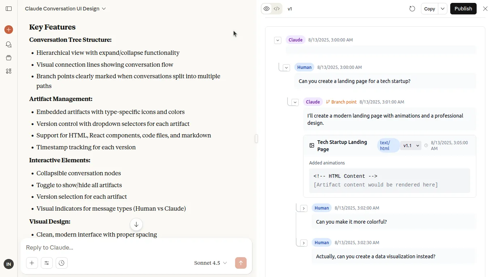
Task: Collapse the Claude Branch point node
Action: 295,102
